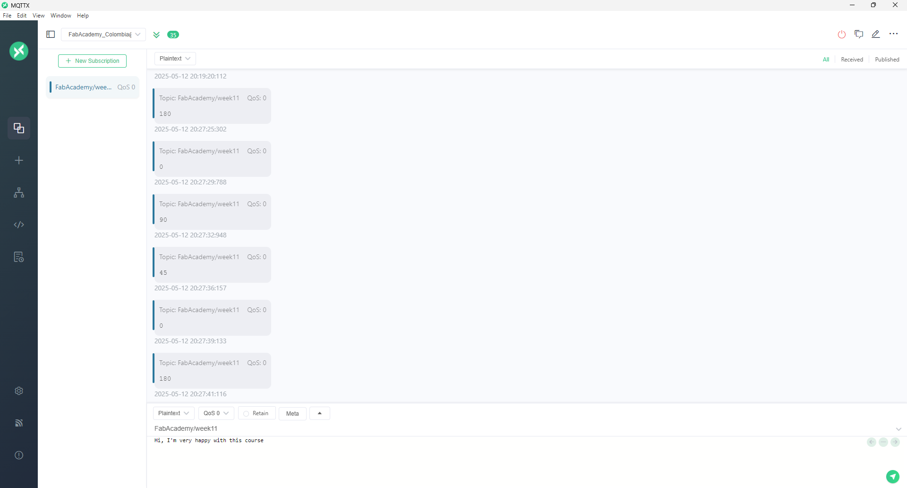Viewport: 907px width, 488px height.
Task: Open the publish Plaintext payload dropdown
Action: pyautogui.click(x=174, y=413)
